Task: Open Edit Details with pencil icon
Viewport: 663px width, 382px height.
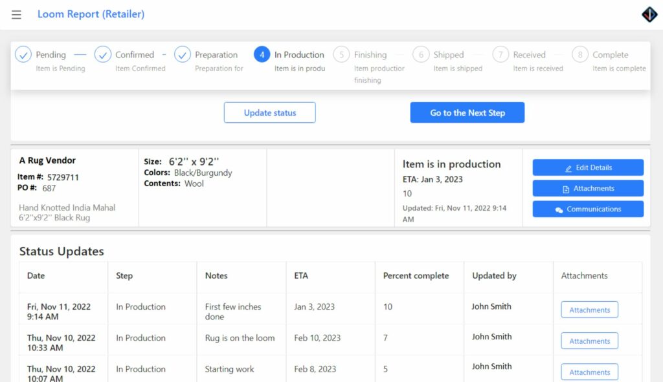Action: [x=588, y=167]
